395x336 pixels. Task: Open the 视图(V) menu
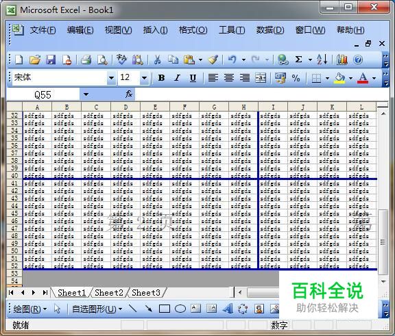118,30
